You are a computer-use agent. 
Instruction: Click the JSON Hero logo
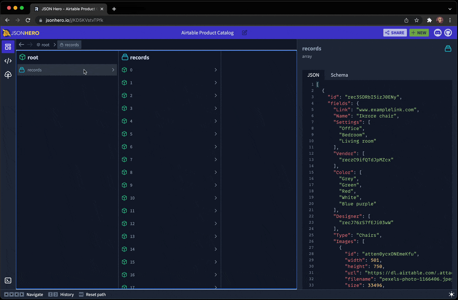click(21, 33)
